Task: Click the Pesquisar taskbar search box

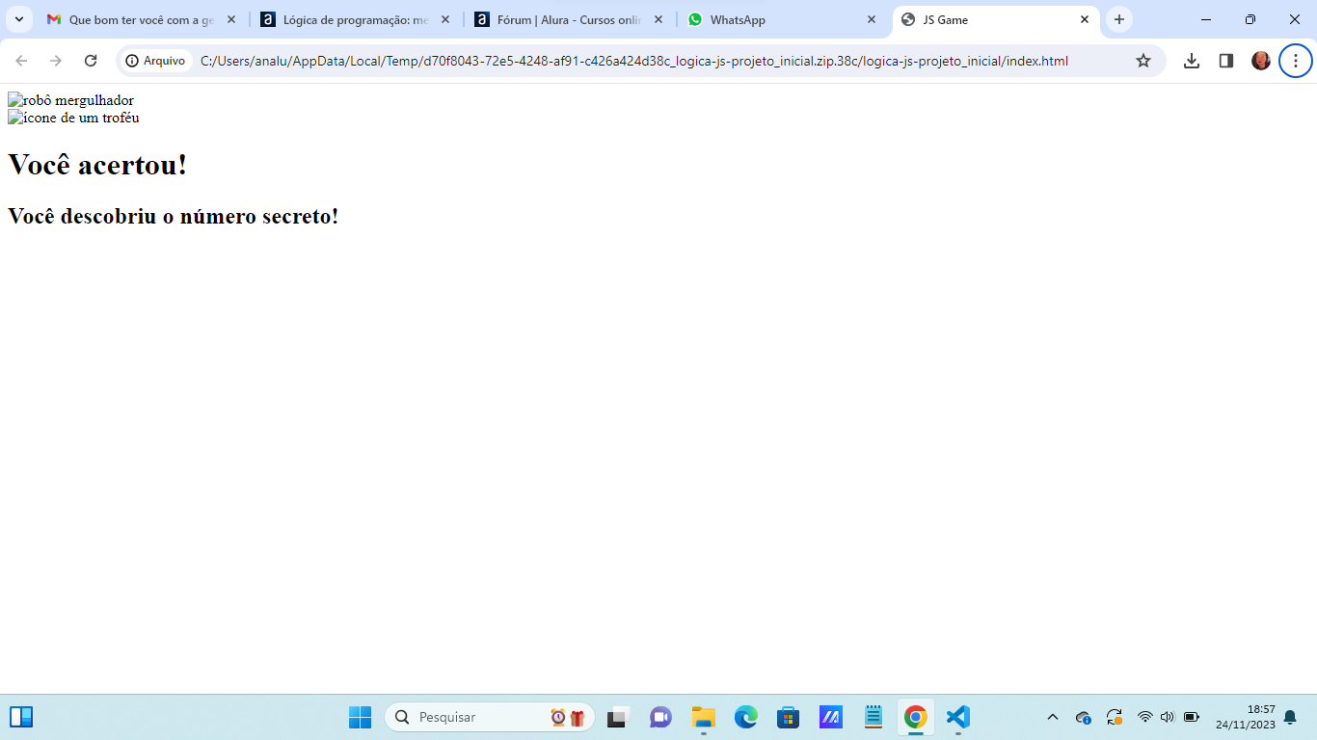Action: point(490,717)
